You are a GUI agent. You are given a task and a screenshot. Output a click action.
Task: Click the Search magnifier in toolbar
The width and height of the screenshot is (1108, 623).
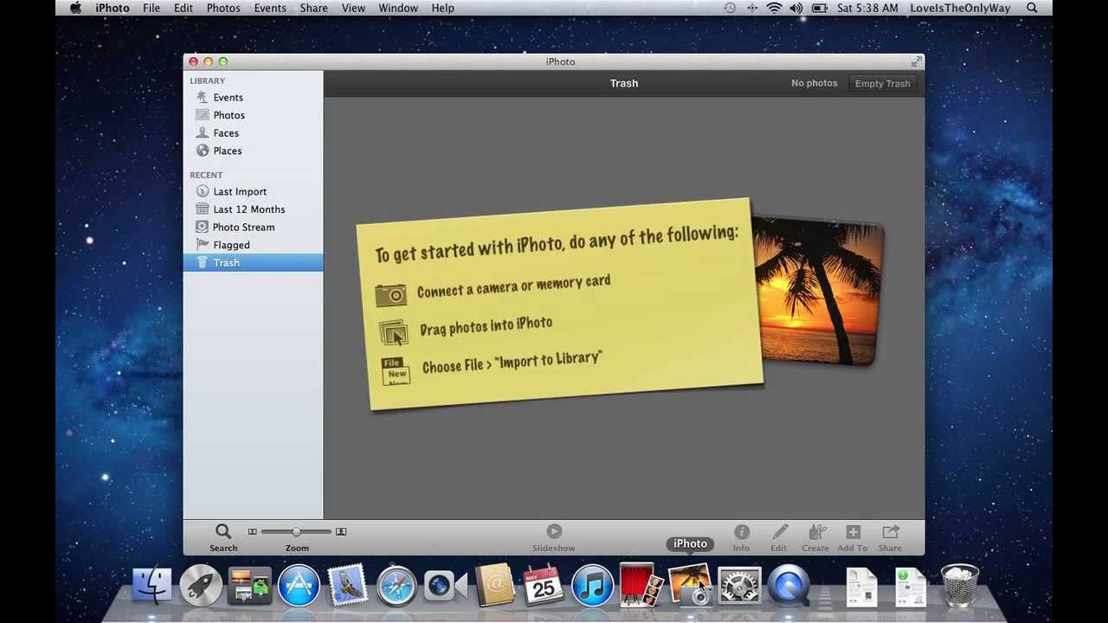tap(223, 532)
